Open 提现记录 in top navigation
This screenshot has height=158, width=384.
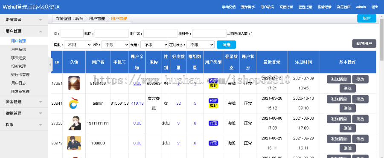tap(305, 7)
